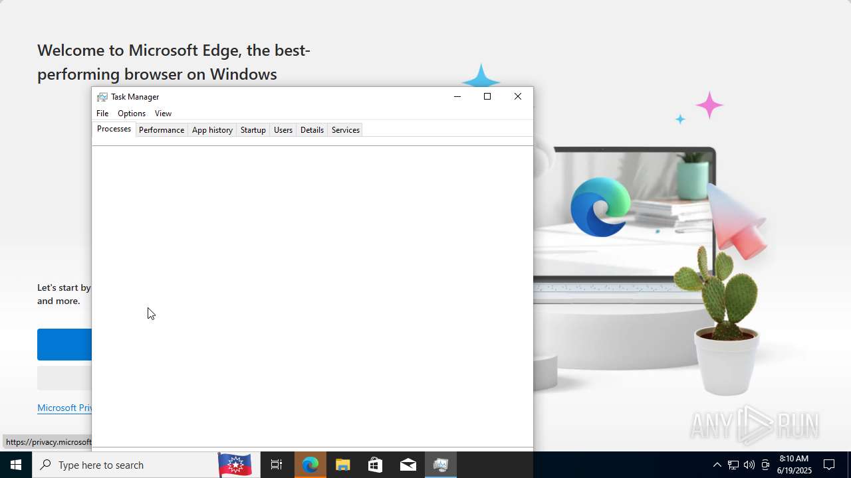Switch to the Performance tab

(x=162, y=130)
